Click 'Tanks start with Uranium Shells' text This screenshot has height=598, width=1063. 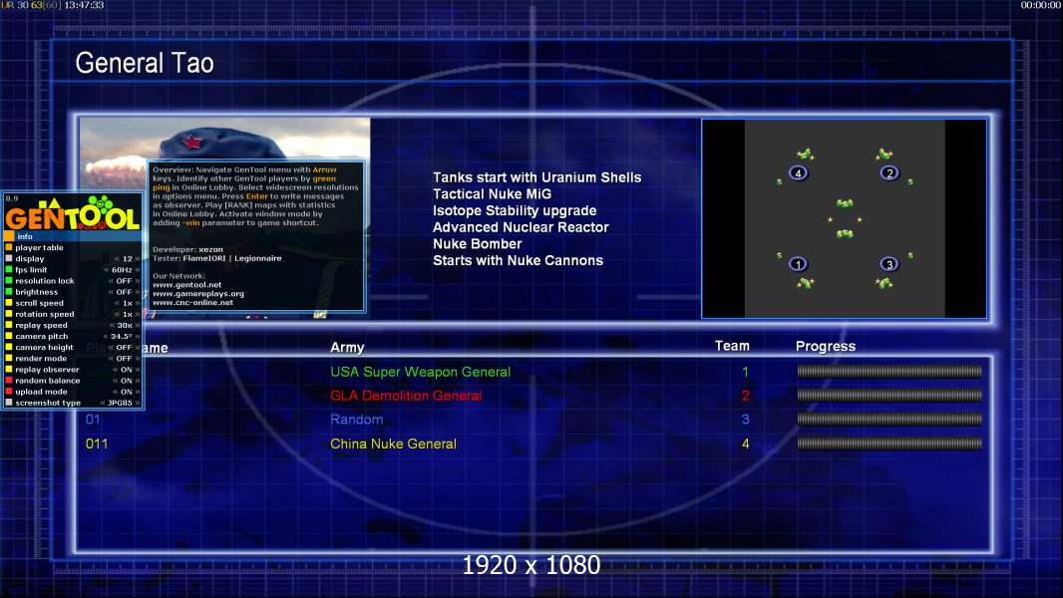536,177
